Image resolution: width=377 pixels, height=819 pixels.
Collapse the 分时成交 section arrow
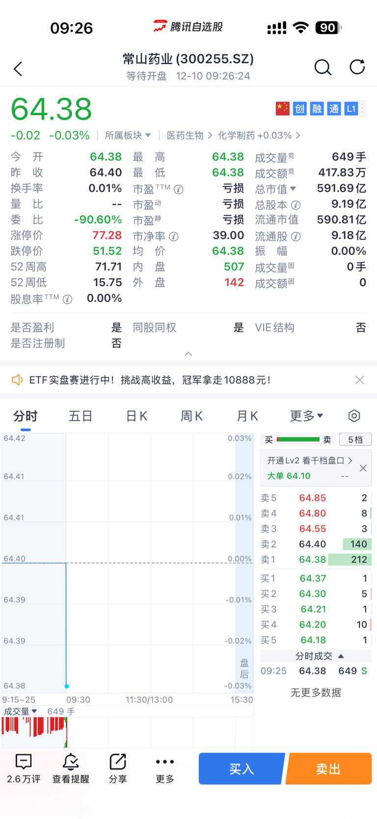pos(341,656)
